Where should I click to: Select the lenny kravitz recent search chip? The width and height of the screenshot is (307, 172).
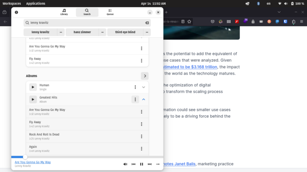[x=40, y=32]
